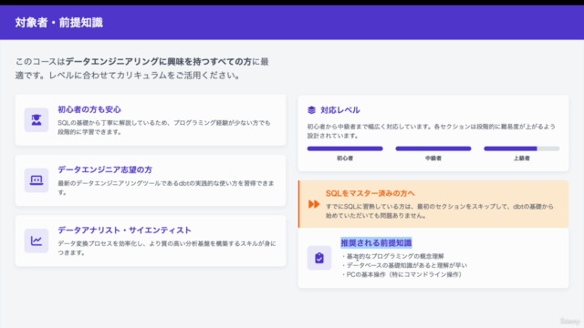584x328 pixels.
Task: Click the 上級者 label under the third bar
Action: [521, 158]
